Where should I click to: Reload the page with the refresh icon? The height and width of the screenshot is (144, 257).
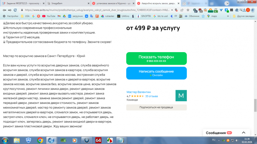[x=15, y=10]
